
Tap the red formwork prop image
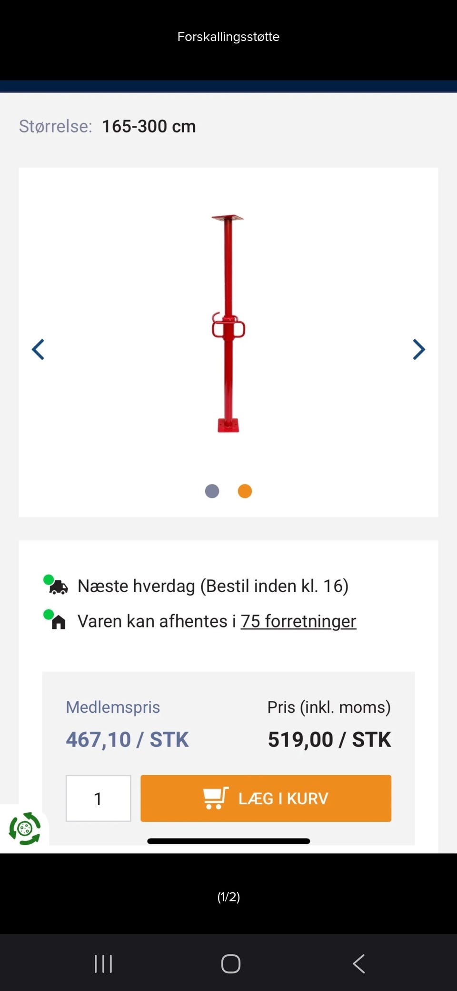[228, 324]
